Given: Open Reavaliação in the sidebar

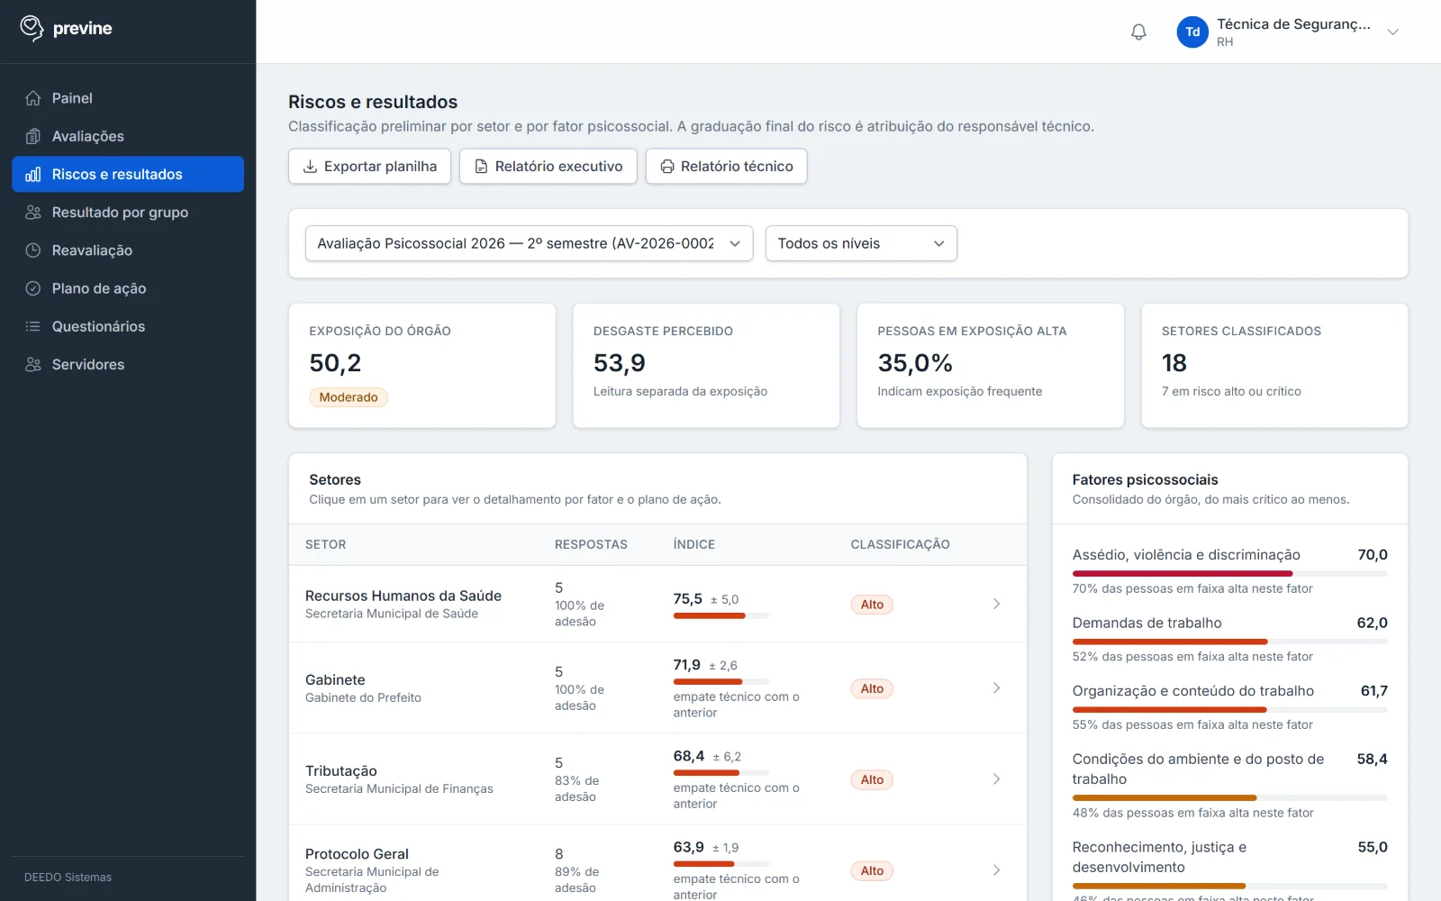Looking at the screenshot, I should [128, 250].
